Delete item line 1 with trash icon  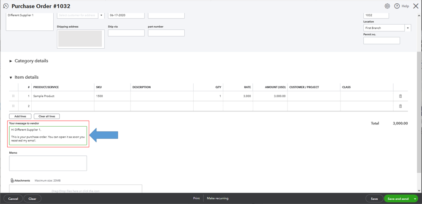[400, 96]
